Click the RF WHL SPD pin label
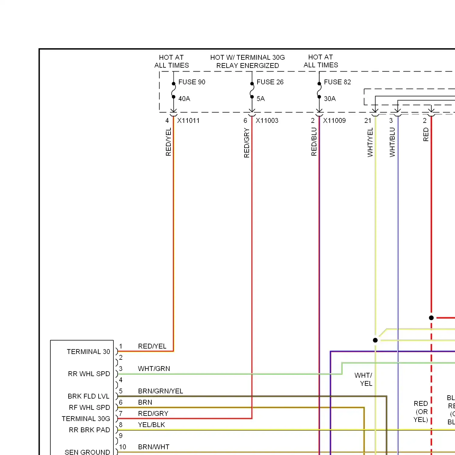Image resolution: width=455 pixels, height=455 pixels. [89, 408]
